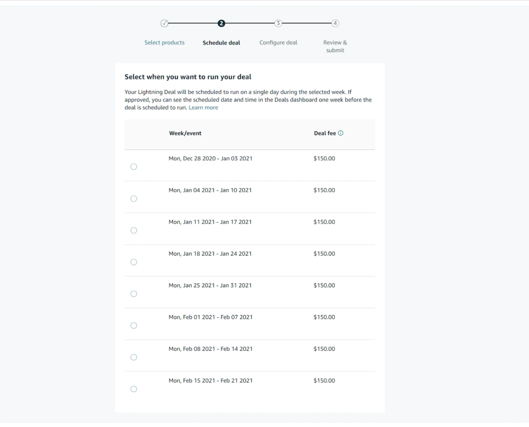Click the progress bar segment before step 3
The width and height of the screenshot is (529, 427).
click(x=250, y=23)
